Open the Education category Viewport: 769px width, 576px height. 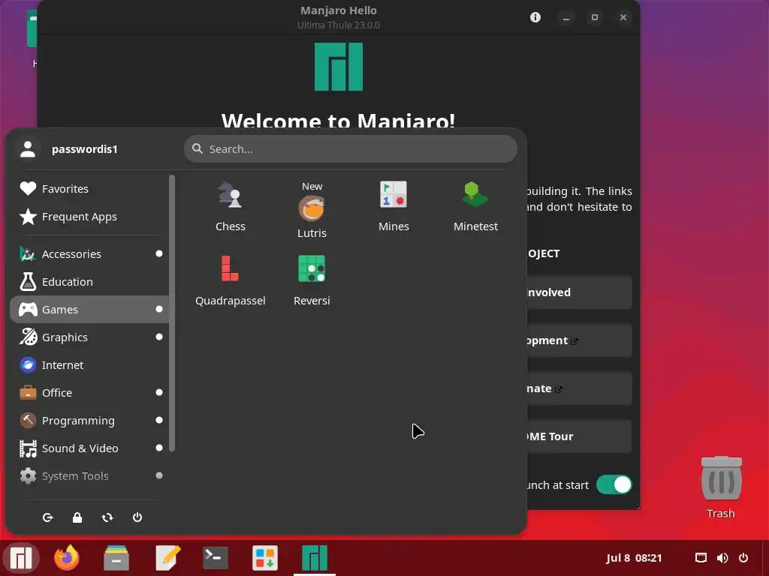coord(89,282)
